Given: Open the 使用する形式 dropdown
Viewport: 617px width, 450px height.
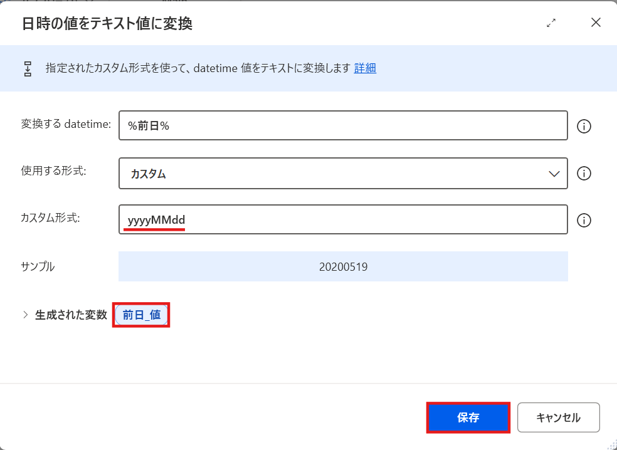Looking at the screenshot, I should click(343, 173).
